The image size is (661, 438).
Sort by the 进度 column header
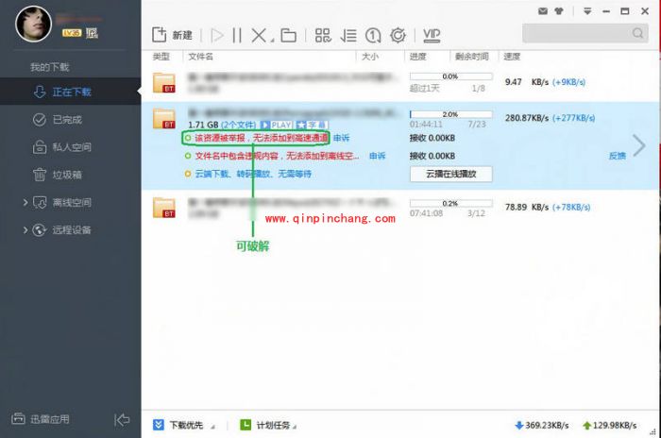(x=418, y=57)
